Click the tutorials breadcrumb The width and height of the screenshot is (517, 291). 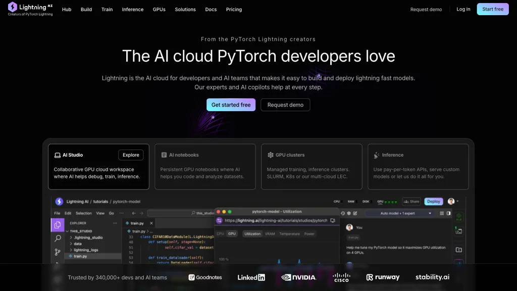tap(100, 202)
